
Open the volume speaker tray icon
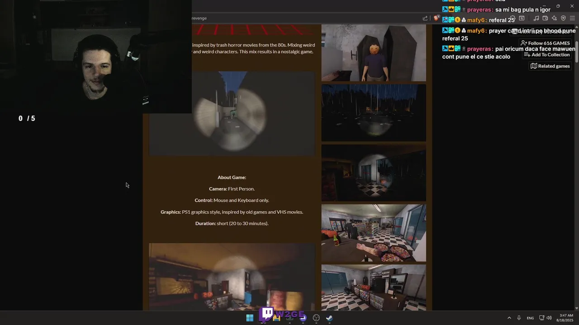549,318
